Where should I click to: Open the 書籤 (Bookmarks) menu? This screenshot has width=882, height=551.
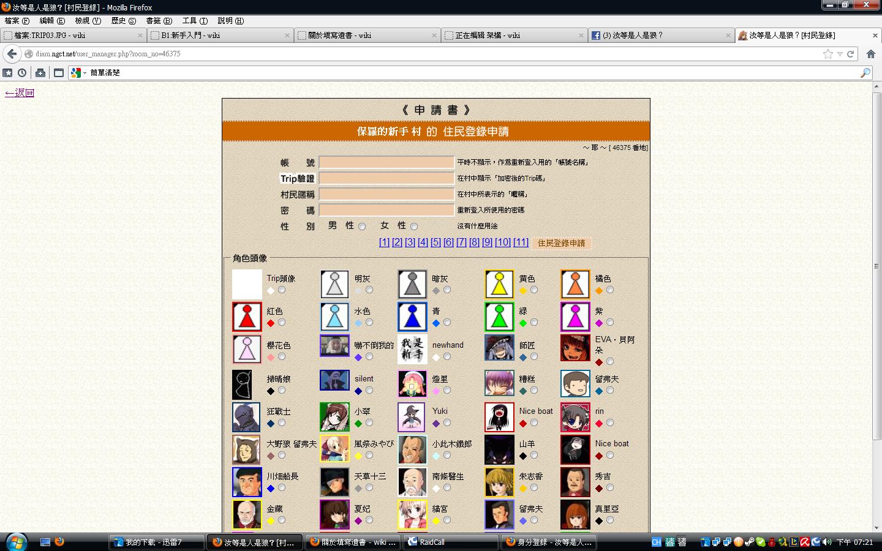159,21
